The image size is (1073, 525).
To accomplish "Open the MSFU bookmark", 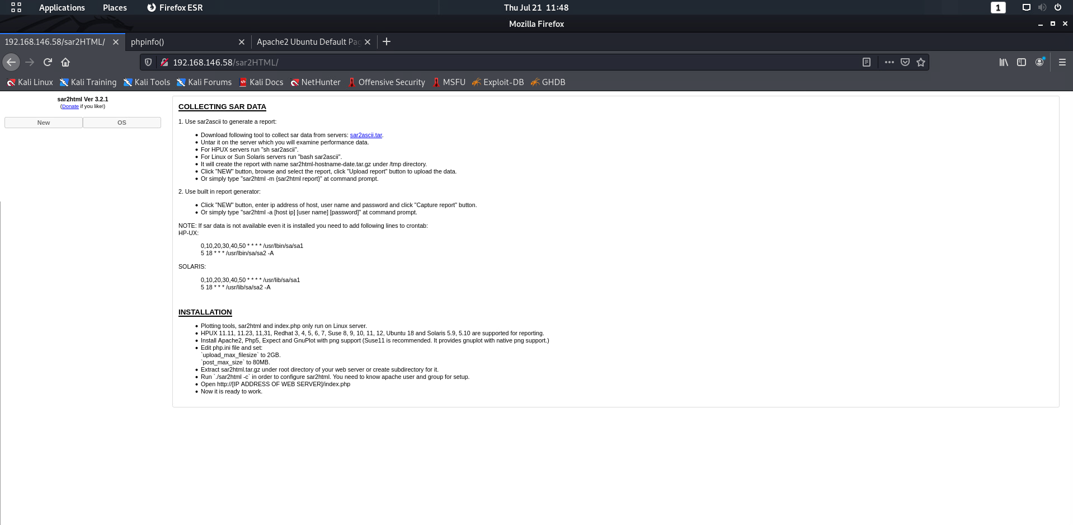I will click(449, 82).
